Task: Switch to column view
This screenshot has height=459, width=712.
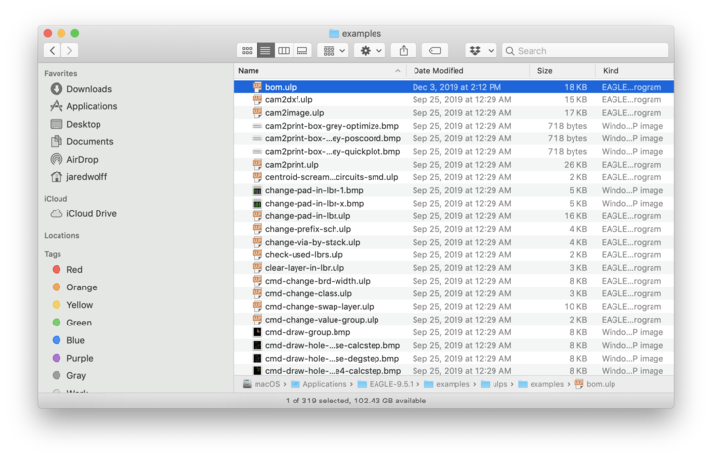Action: coord(284,51)
